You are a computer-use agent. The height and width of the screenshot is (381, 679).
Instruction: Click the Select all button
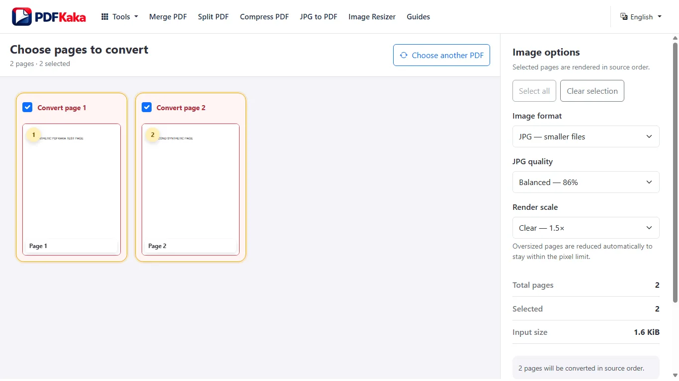pyautogui.click(x=534, y=91)
